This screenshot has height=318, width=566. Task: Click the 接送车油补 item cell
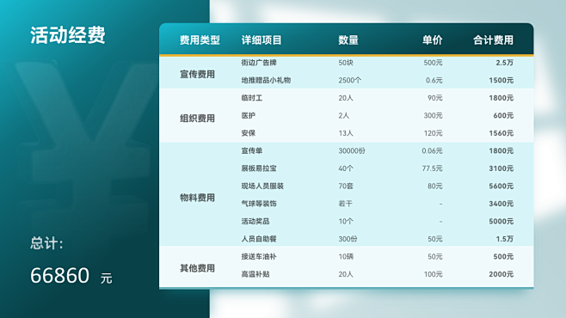(x=259, y=257)
